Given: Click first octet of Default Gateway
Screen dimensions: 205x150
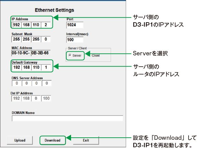Looking at the screenshot, I should pyautogui.click(x=16, y=68).
